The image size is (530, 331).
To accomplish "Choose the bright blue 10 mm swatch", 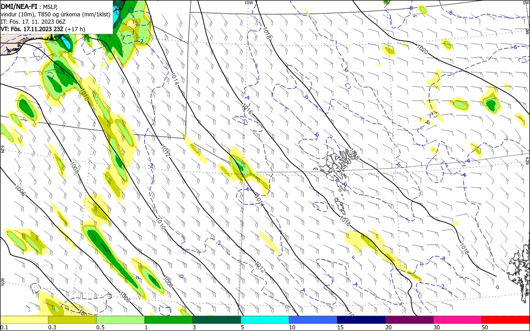I will (x=313, y=320).
